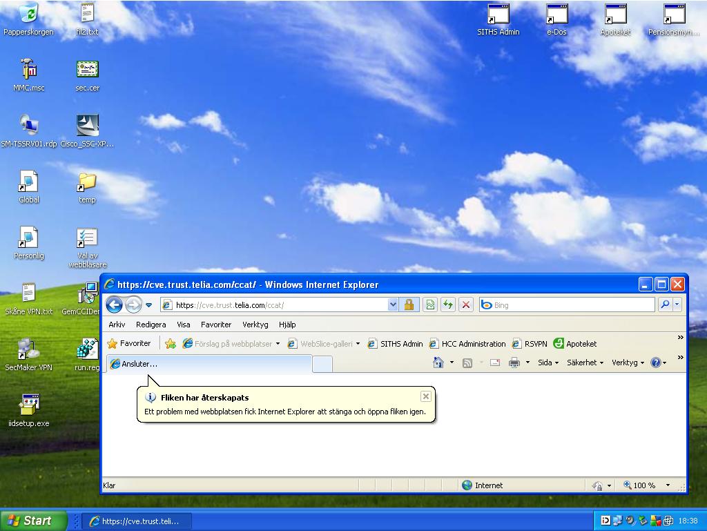Select the GemCCIDer desktop icon
Screen dimensions: 707x531
[x=81, y=298]
